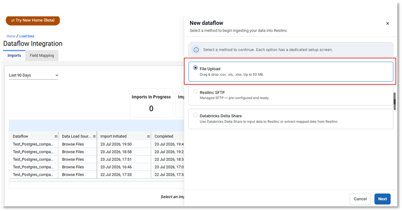Select the row initiated 23 Jul 2026, 18:58
The height and width of the screenshot is (211, 402).
click(96, 152)
